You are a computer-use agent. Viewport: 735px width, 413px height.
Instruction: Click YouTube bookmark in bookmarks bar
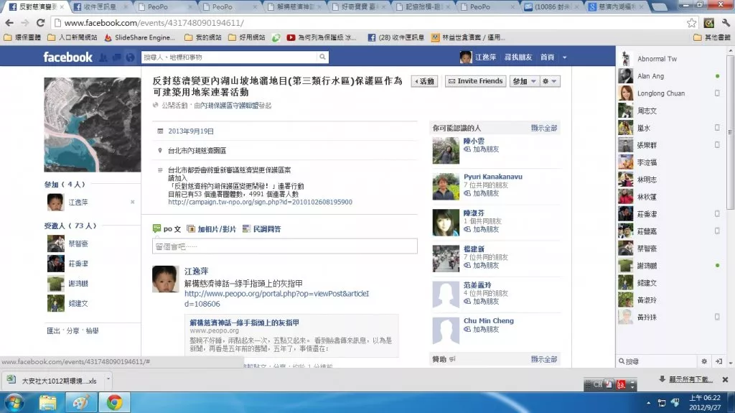tap(322, 37)
